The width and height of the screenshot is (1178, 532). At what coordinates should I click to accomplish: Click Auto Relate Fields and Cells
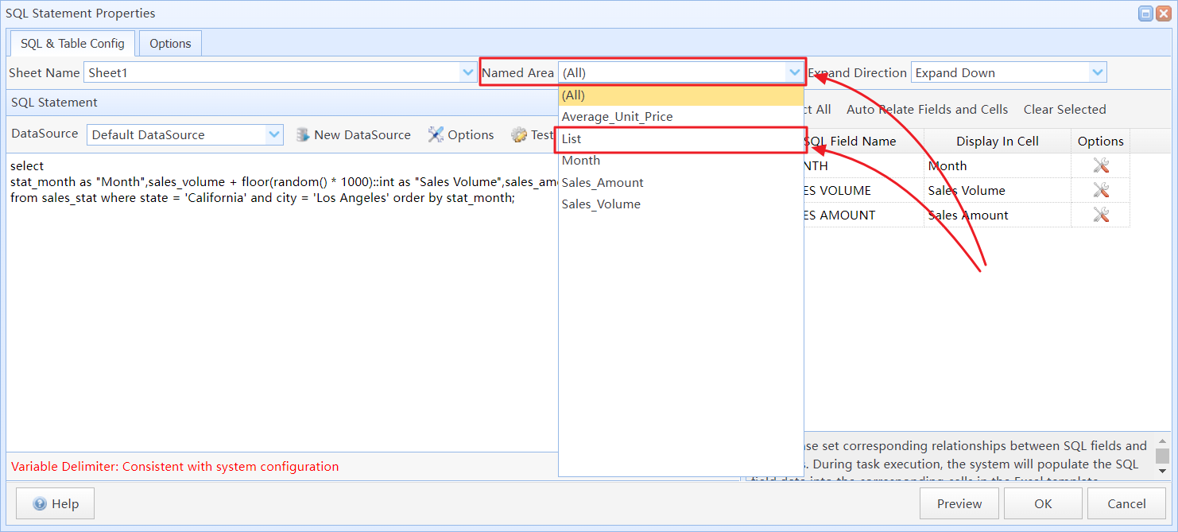point(927,110)
